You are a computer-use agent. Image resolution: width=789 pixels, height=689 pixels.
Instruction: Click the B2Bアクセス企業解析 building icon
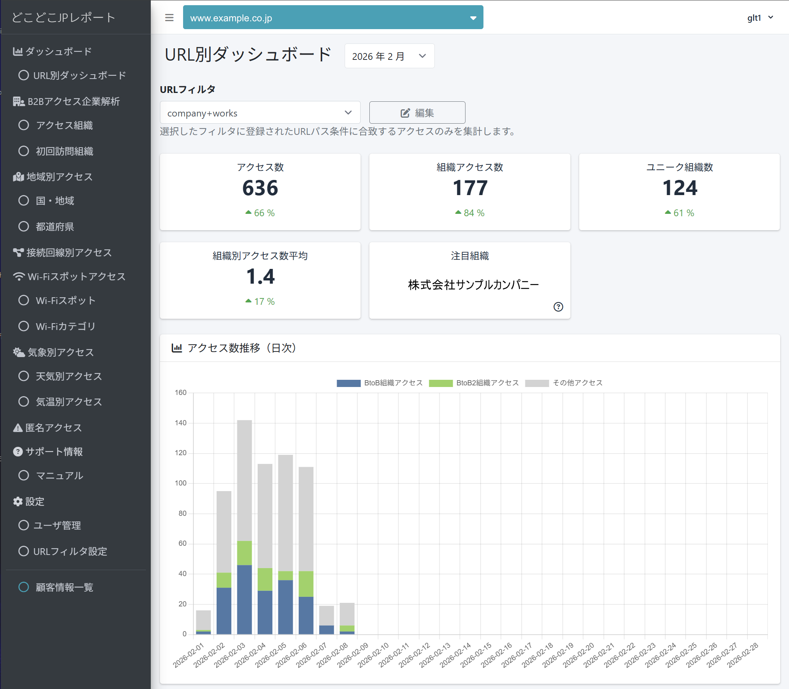(18, 101)
